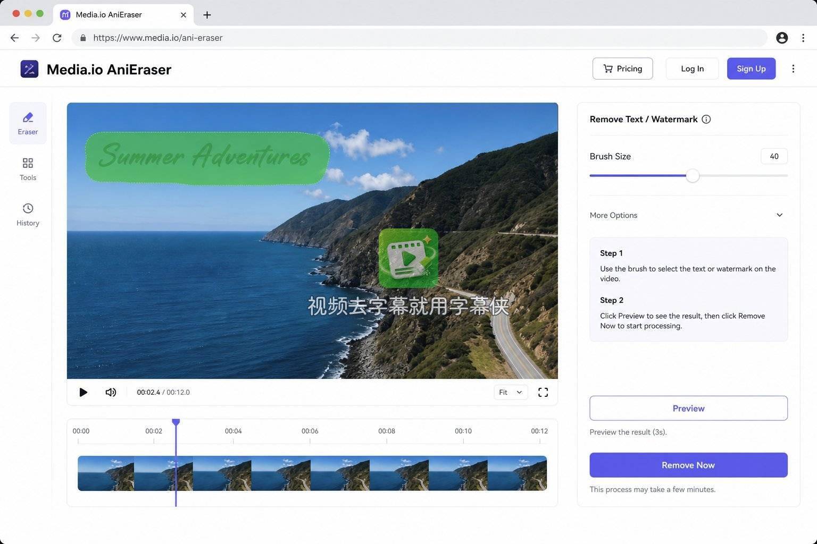Click the Chinese subtitle text in video

(x=408, y=306)
